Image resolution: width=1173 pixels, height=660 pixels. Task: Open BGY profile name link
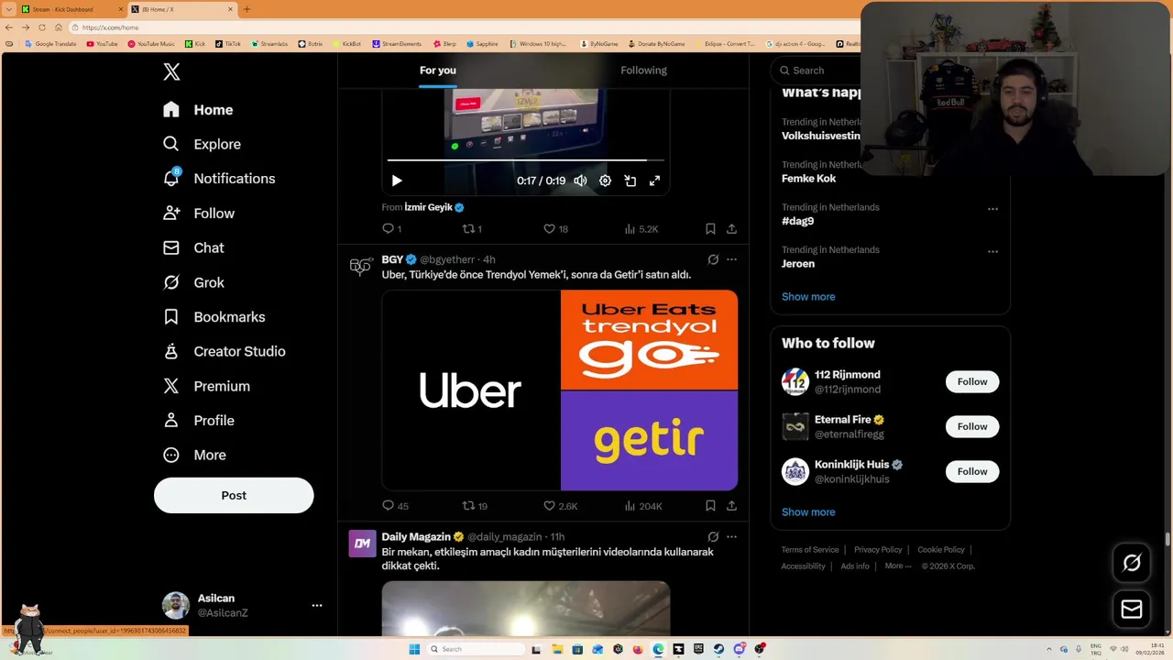tap(392, 259)
